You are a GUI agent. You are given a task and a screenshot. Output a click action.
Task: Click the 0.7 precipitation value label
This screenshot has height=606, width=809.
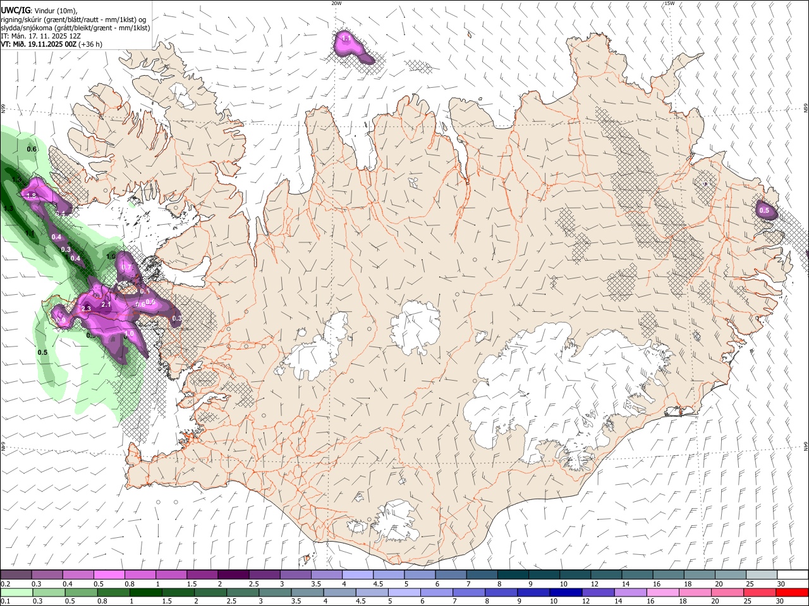click(x=126, y=268)
